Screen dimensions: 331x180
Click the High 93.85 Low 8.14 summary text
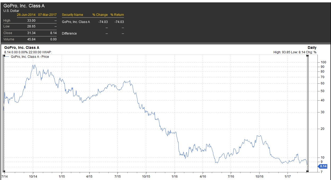pyautogui.click(x=295, y=52)
